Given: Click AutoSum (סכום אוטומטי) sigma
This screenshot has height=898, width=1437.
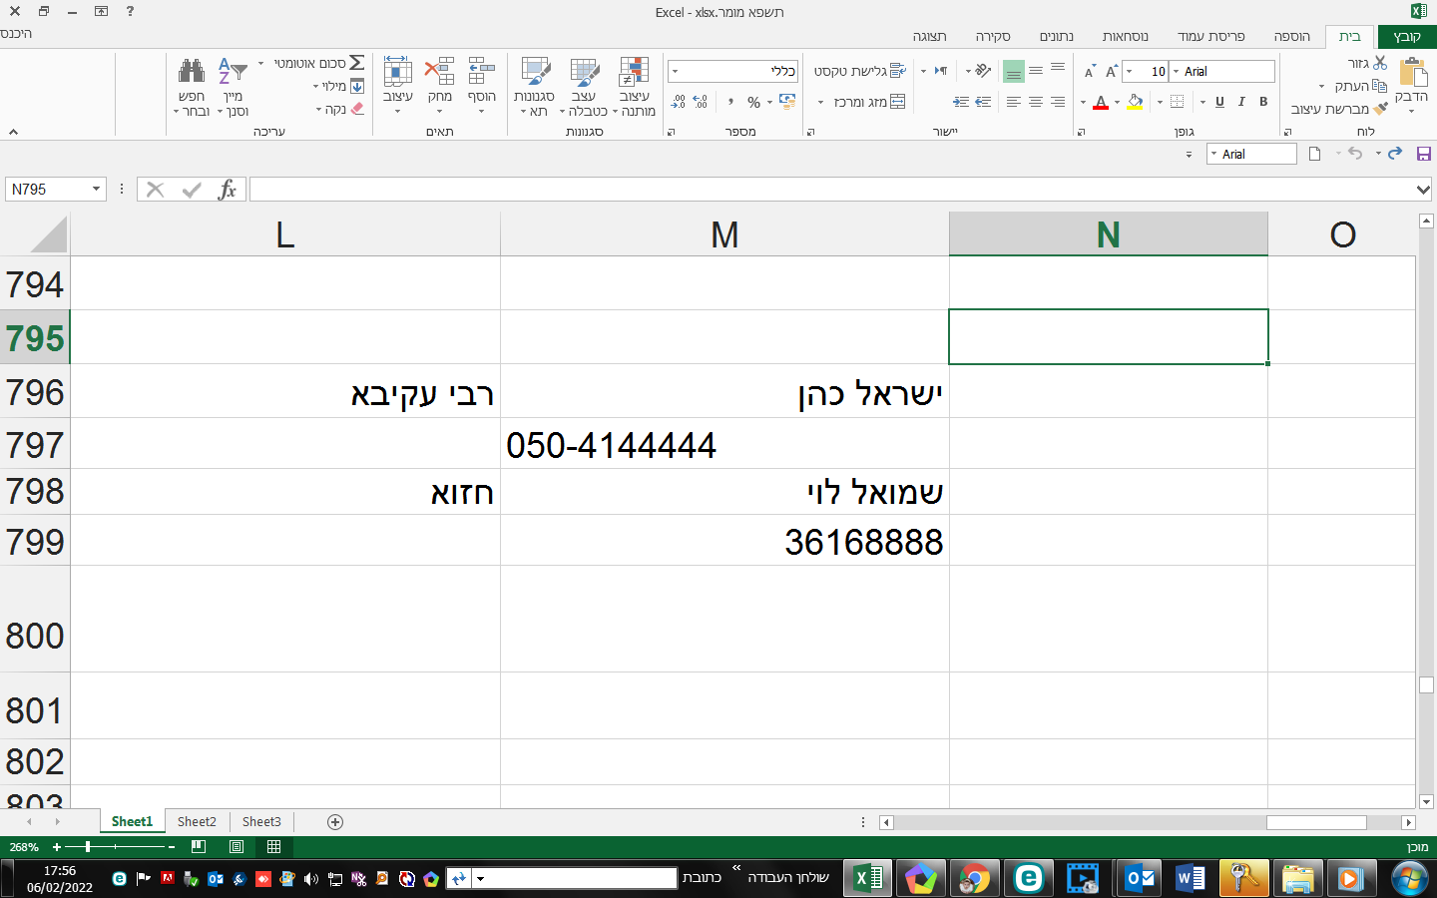Looking at the screenshot, I should 356,63.
